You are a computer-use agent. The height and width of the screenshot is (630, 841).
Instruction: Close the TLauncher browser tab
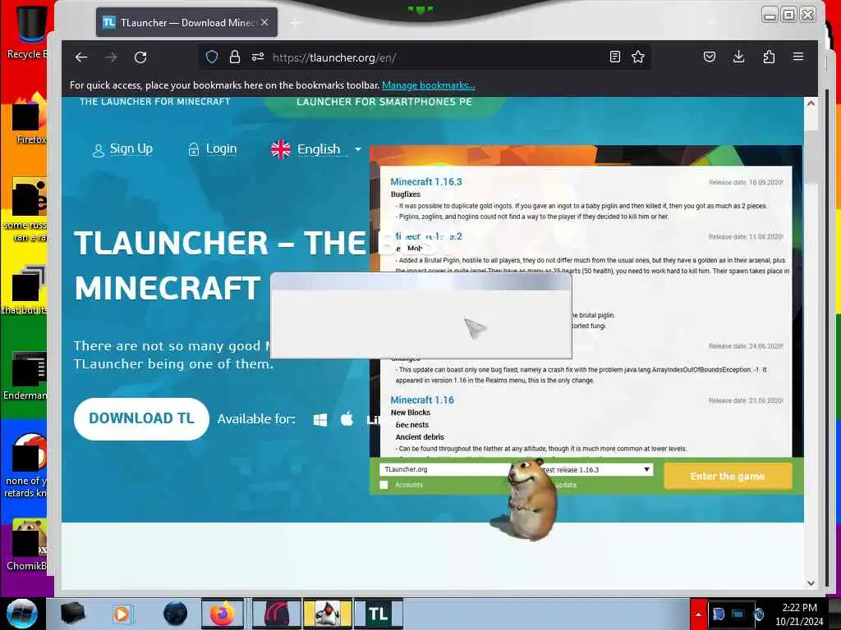coord(264,22)
